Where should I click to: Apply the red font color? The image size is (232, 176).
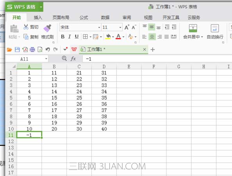click(118, 36)
